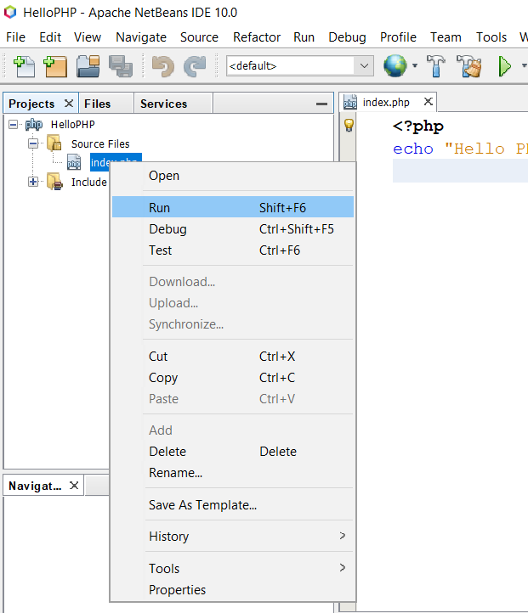Open the File menu
Image resolution: width=528 pixels, height=613 pixels.
click(x=15, y=37)
